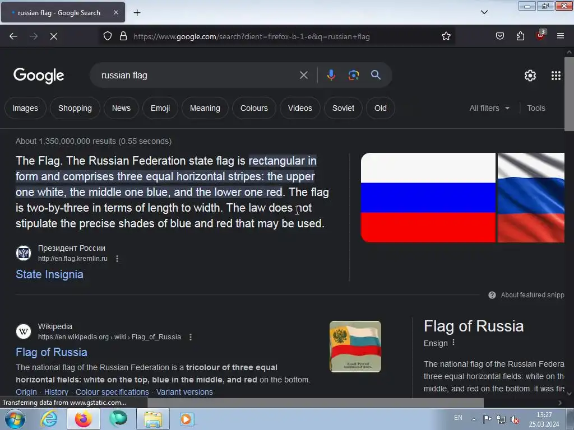The image size is (574, 430).
Task: Open the muted volume tray icon
Action: pyautogui.click(x=515, y=419)
